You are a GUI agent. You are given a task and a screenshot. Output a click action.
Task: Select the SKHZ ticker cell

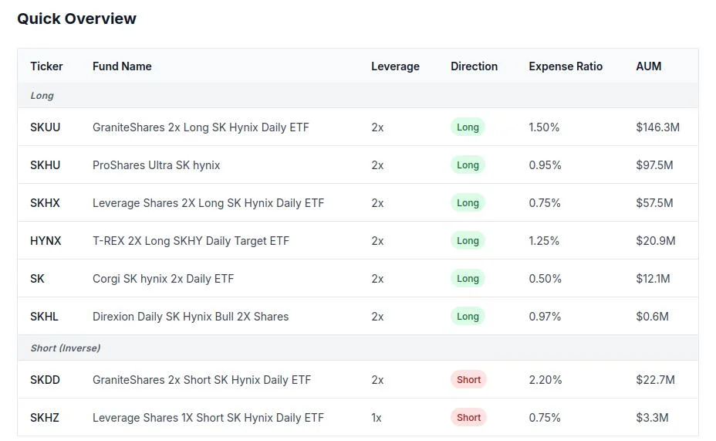44,418
